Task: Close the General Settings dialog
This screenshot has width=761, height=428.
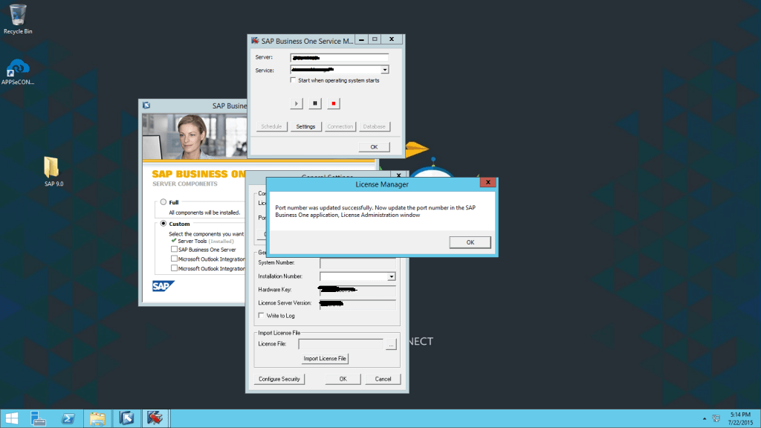Action: (399, 175)
